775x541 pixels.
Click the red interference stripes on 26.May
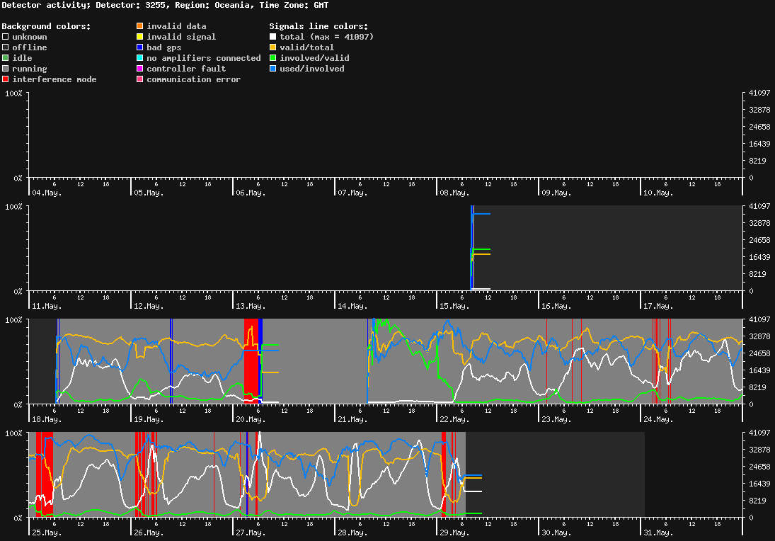(146, 474)
